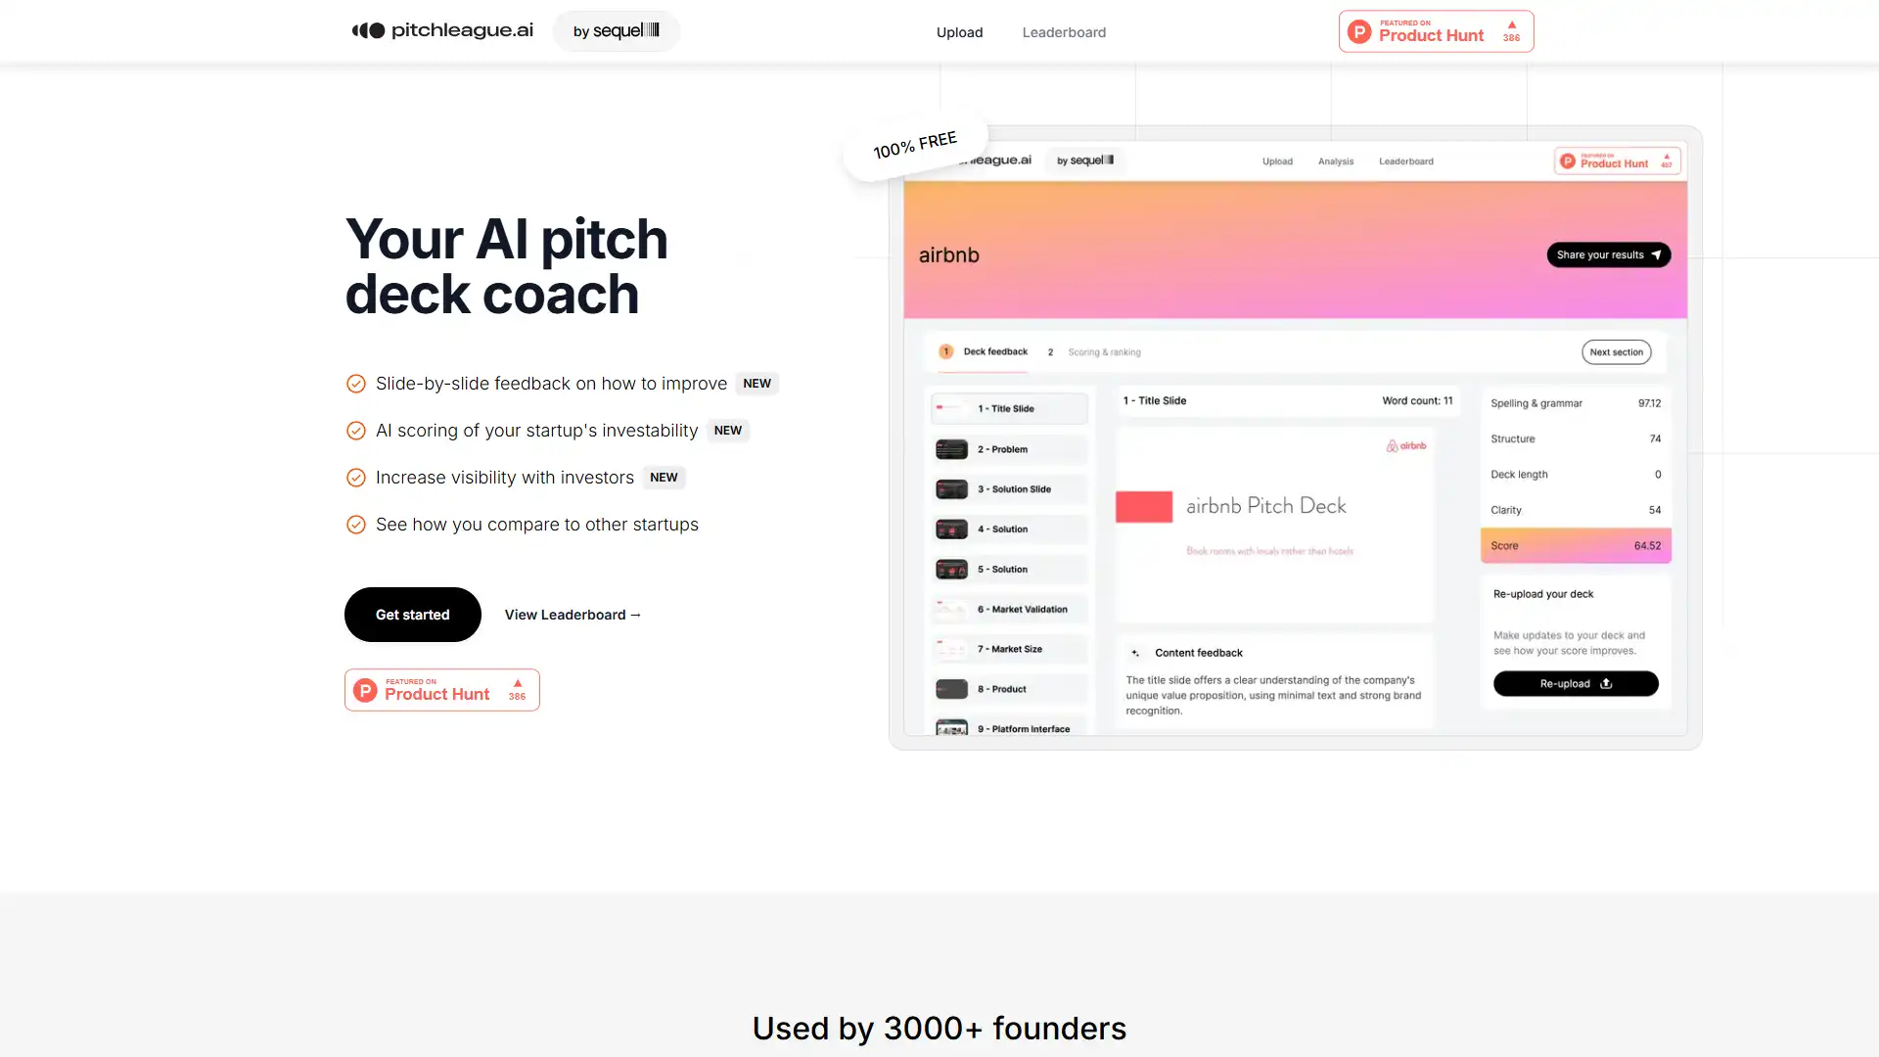This screenshot has width=1879, height=1057.
Task: Select the Leaderboard navigation tab
Action: coord(1064,31)
